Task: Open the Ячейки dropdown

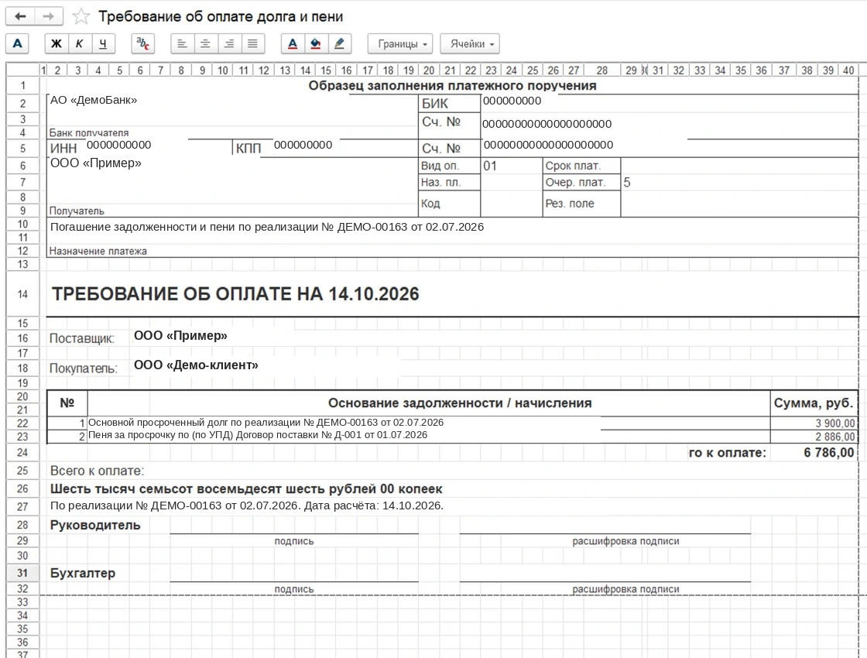Action: click(x=470, y=43)
